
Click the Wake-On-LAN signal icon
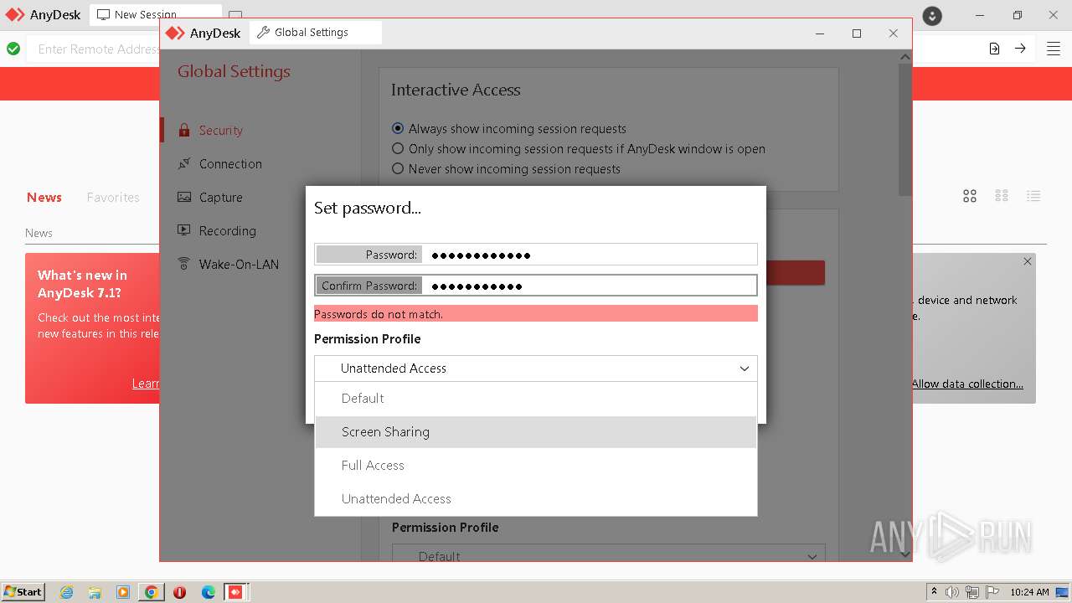tap(183, 264)
